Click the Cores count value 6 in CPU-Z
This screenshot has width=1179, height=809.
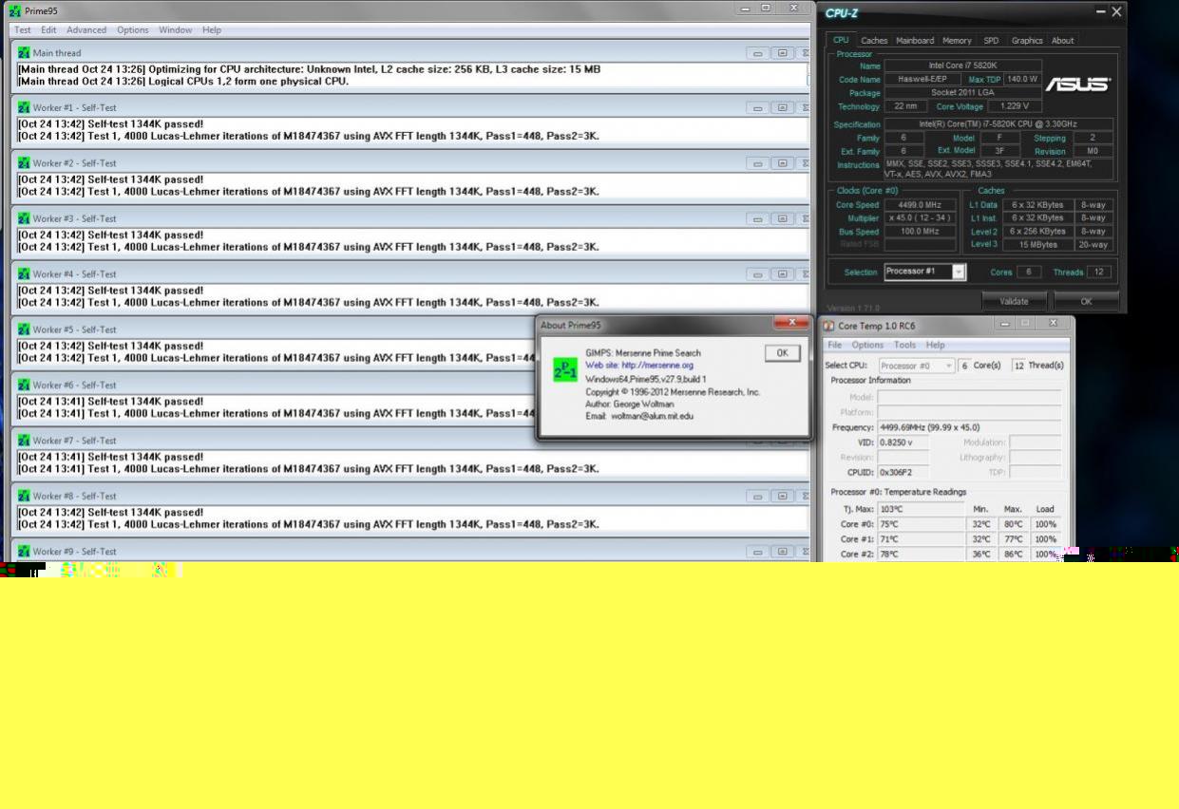click(1028, 272)
